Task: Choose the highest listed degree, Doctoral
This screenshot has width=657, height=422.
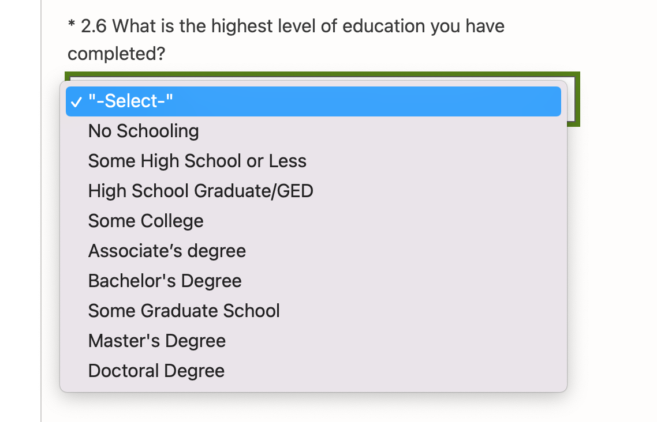Action: (156, 371)
